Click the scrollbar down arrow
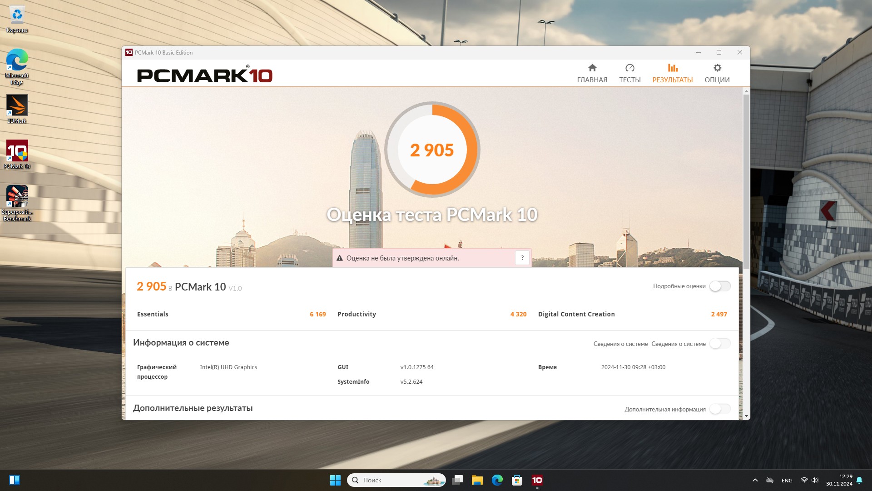Viewport: 872px width, 491px height. [x=746, y=416]
